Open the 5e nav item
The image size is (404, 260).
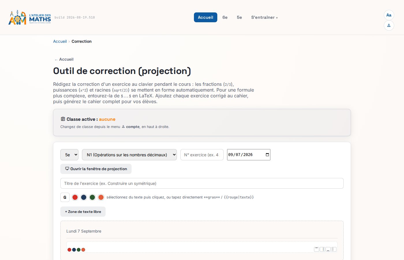[239, 17]
